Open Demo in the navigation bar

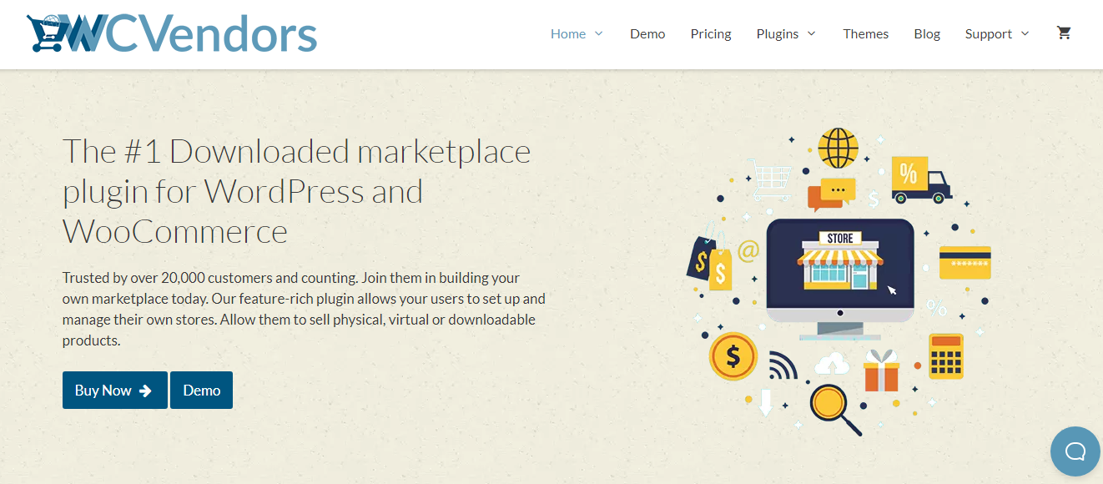click(647, 34)
